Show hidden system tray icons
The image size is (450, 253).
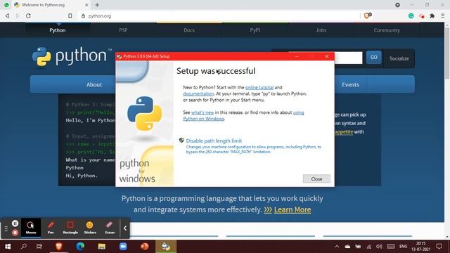pyautogui.click(x=337, y=247)
